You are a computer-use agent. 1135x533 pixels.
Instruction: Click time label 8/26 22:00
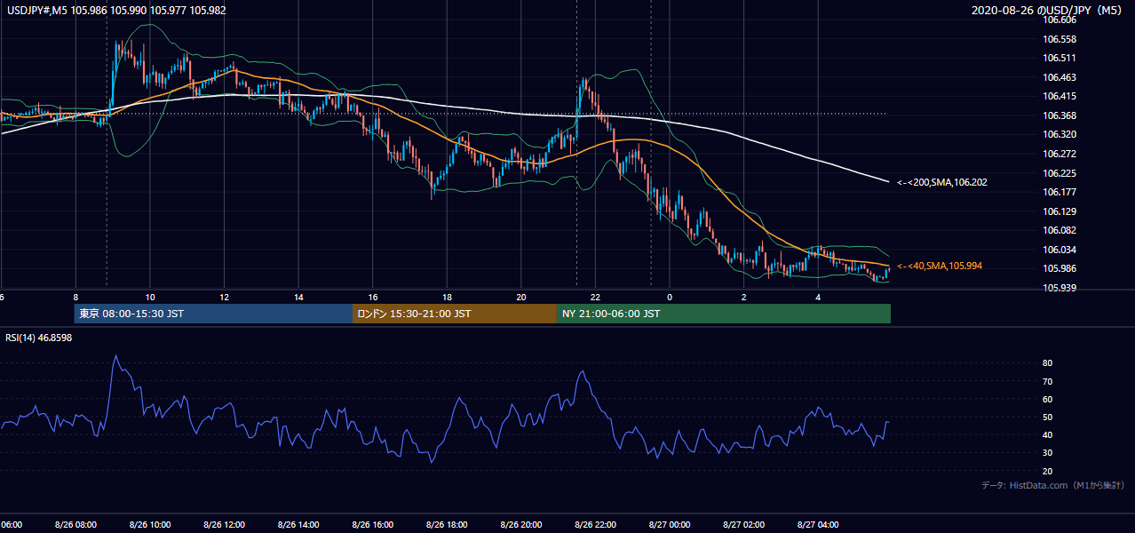[595, 525]
